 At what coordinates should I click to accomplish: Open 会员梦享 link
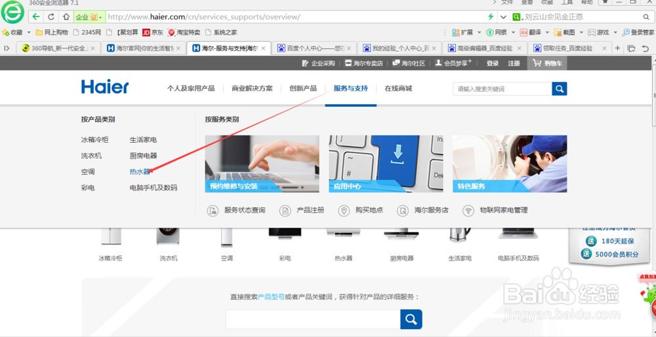point(453,63)
